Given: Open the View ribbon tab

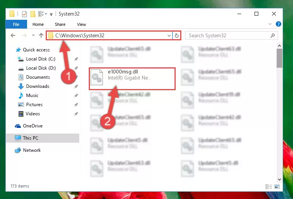Looking at the screenshot, I should coord(81,24).
